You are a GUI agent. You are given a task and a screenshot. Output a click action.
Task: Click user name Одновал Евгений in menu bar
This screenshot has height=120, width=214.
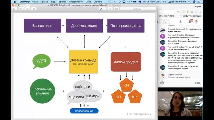(177, 2)
